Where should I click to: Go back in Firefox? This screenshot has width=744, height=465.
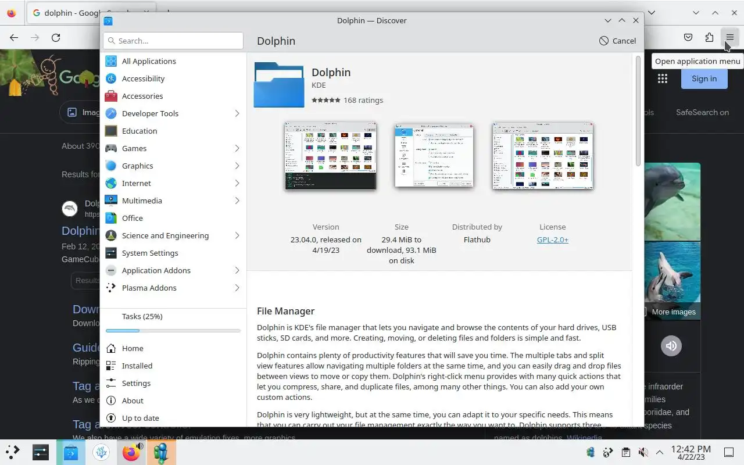[x=14, y=38]
